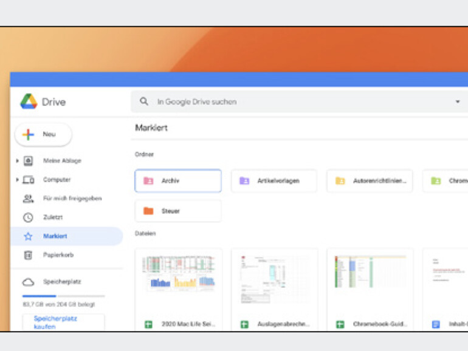This screenshot has height=351, width=468.
Task: Click the Sheets icon beside Auslagenabrechn...
Action: pyautogui.click(x=244, y=324)
